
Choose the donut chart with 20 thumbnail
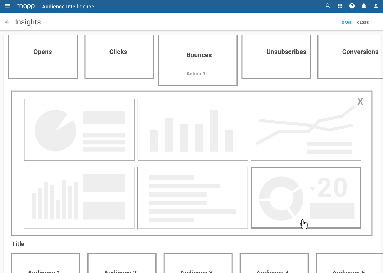pos(306,198)
